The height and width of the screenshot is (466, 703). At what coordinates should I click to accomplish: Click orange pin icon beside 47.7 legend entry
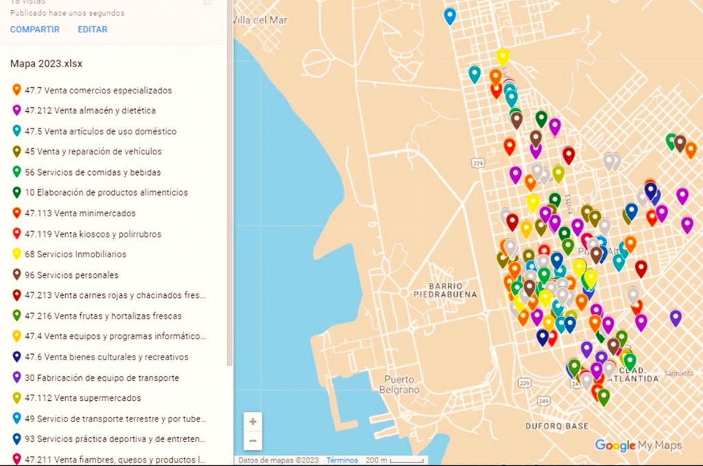point(16,90)
